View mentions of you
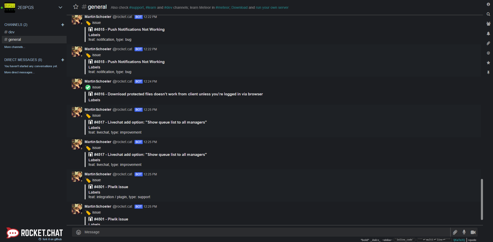493x242 pixels. [x=488, y=53]
